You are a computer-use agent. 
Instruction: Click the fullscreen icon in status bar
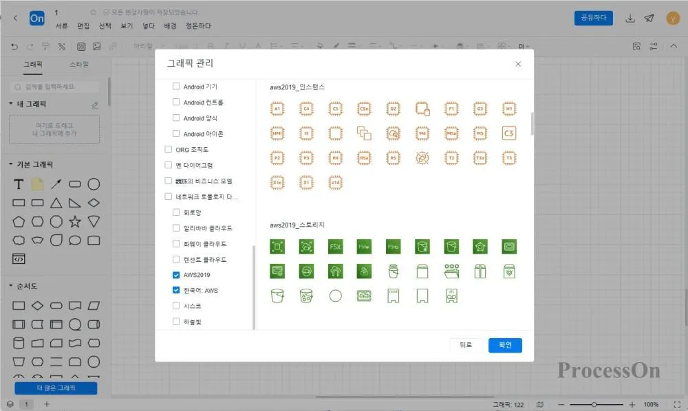pyautogui.click(x=677, y=404)
